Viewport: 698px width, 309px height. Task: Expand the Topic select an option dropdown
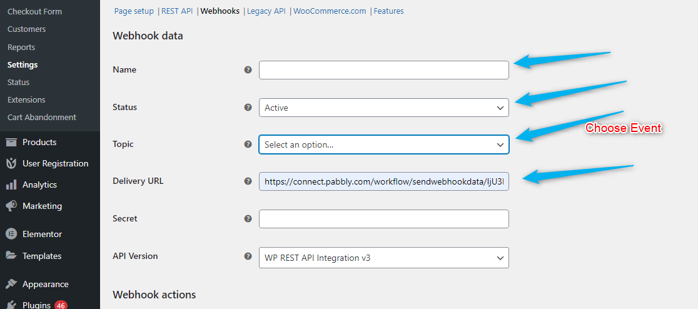point(383,144)
